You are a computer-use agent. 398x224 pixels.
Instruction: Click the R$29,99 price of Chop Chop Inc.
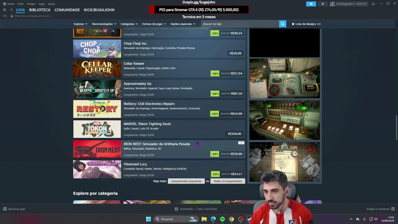(235, 53)
